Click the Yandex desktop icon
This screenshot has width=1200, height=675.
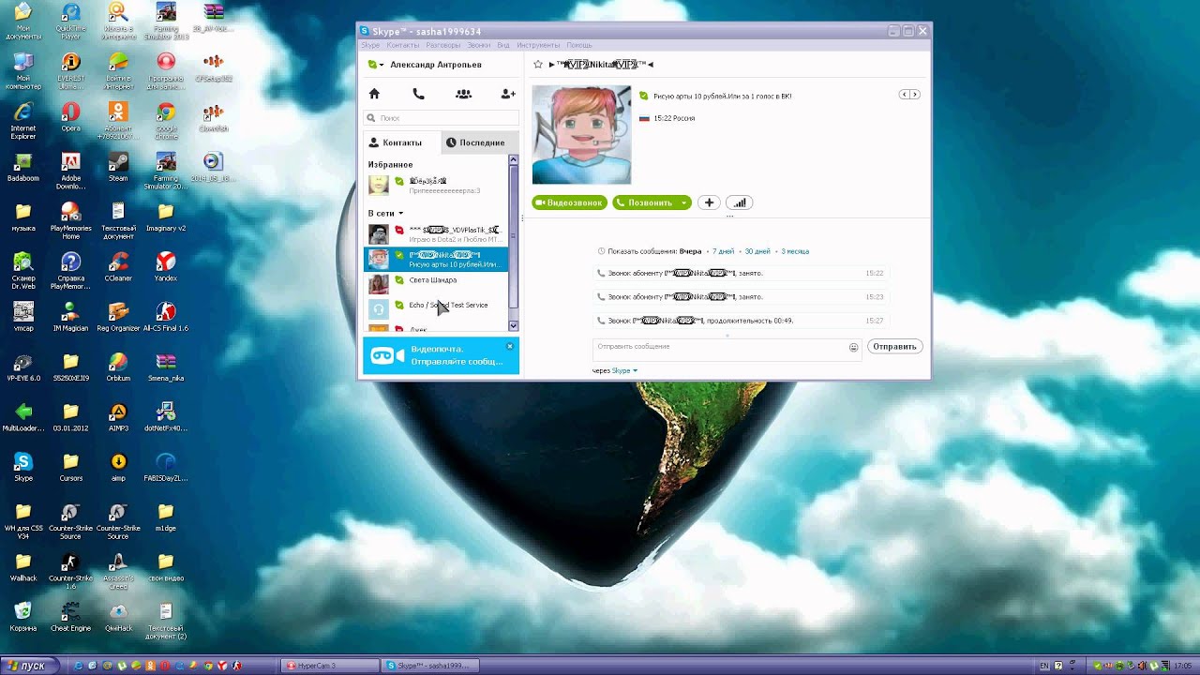166,266
